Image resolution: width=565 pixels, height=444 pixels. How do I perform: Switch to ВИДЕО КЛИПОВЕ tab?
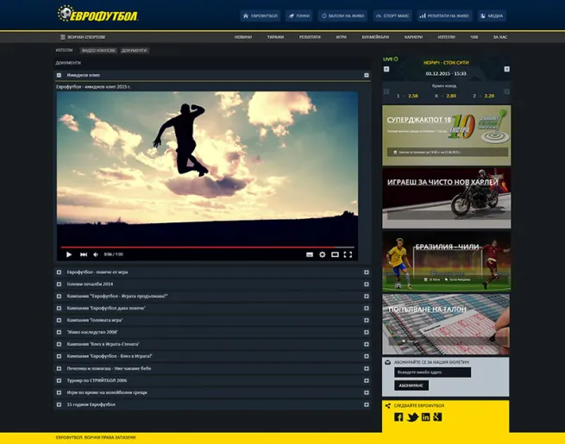98,50
